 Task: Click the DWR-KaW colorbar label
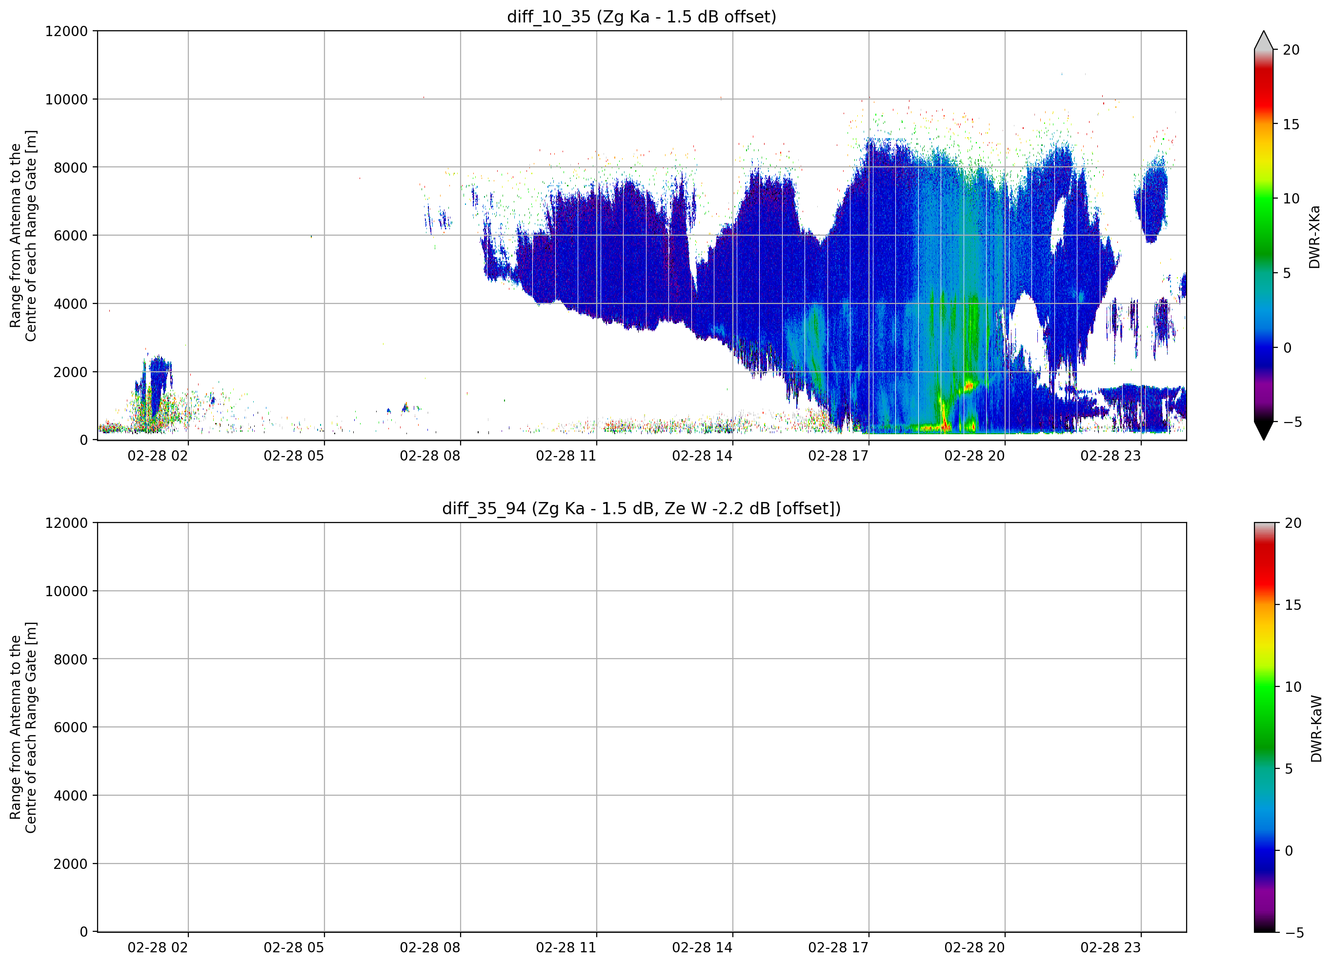coord(1316,729)
